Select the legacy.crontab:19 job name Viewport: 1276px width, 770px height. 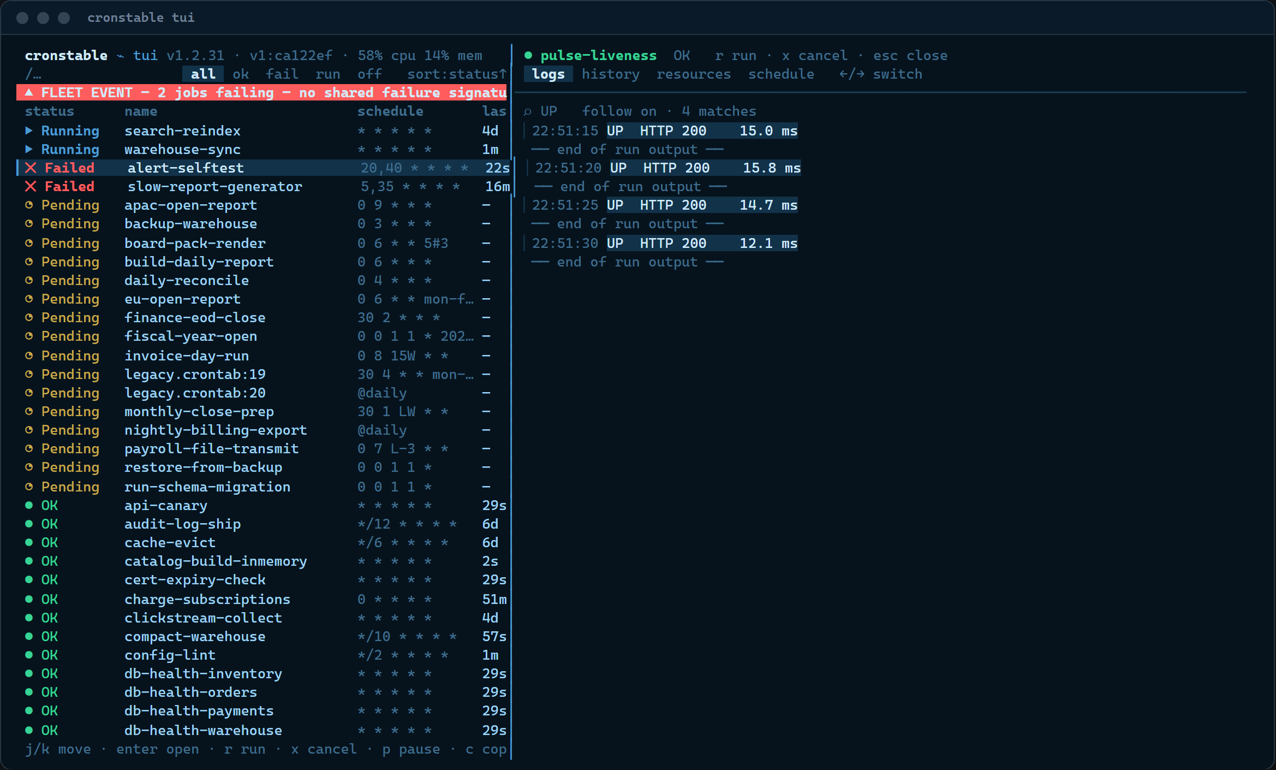195,374
